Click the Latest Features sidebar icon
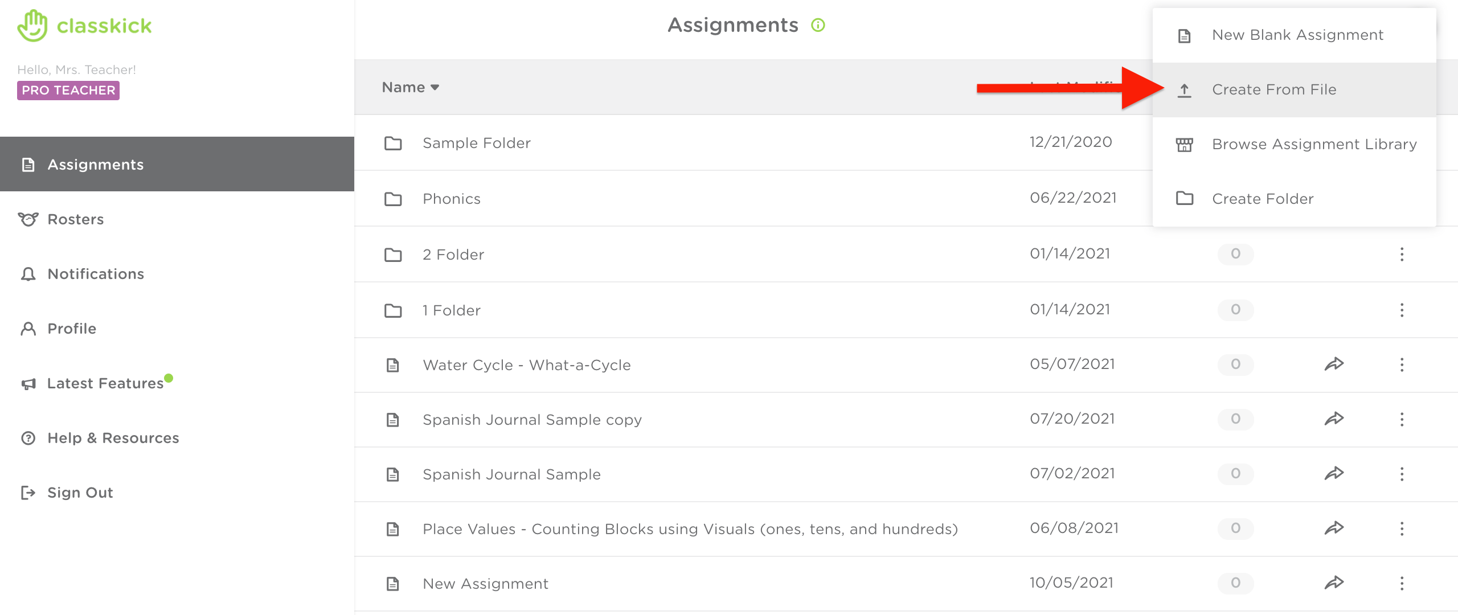The height and width of the screenshot is (615, 1458). 27,383
